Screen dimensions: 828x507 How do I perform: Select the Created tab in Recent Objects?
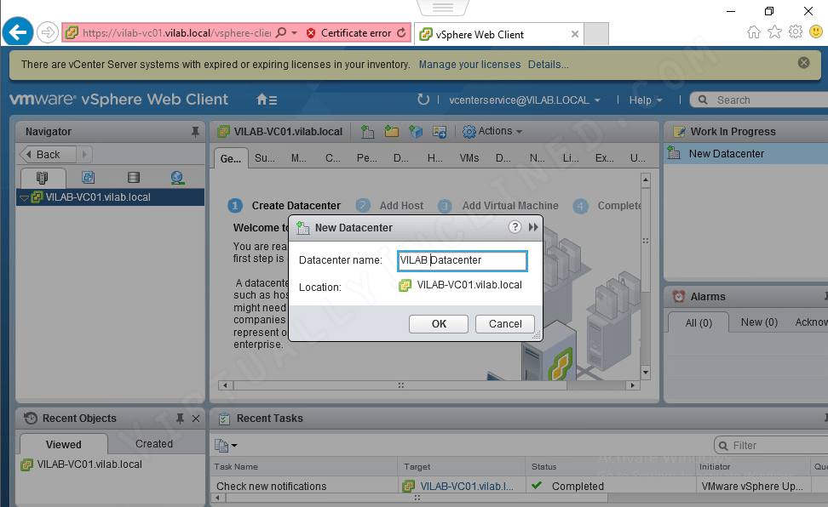coord(154,443)
